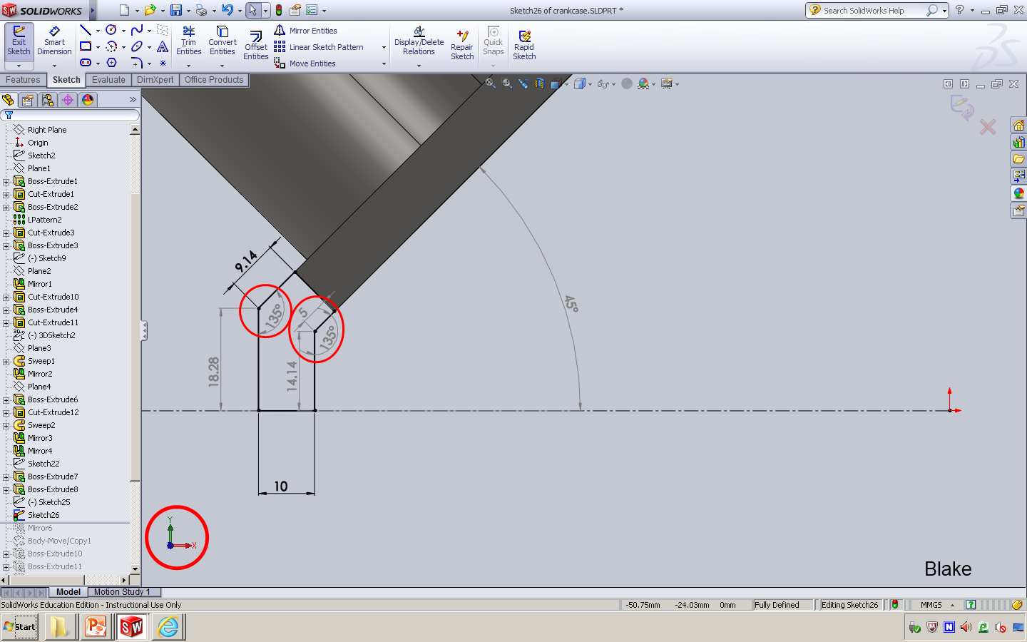The image size is (1027, 642).
Task: Click the Exit Sketch button
Action: click(x=19, y=41)
